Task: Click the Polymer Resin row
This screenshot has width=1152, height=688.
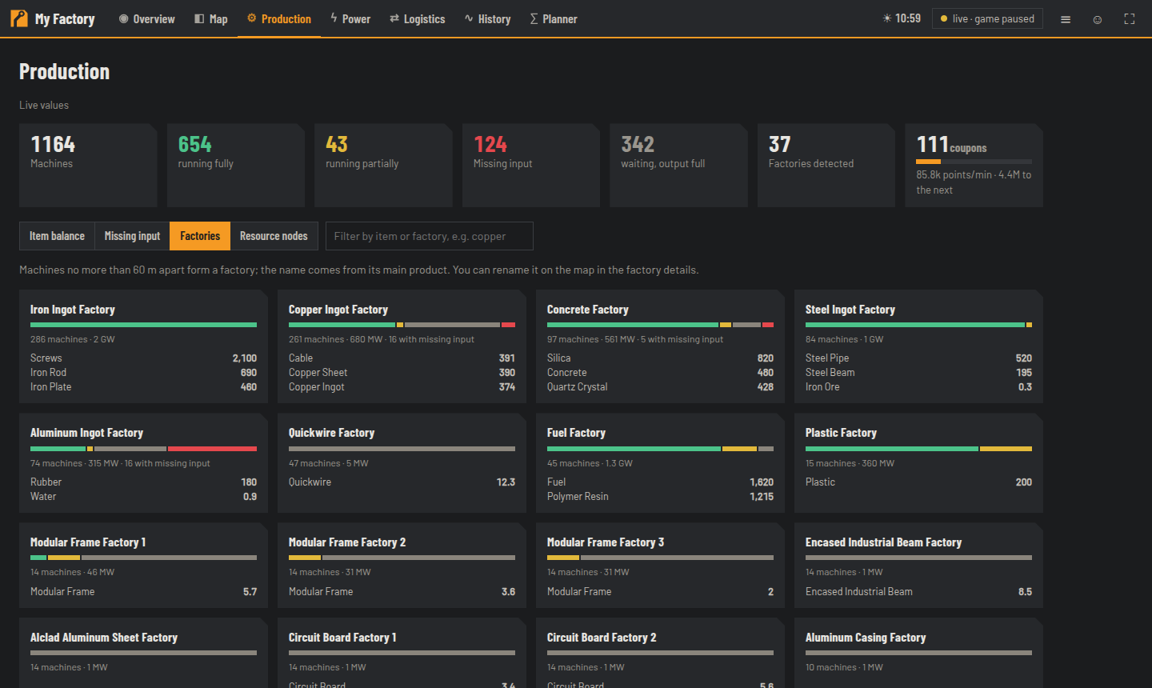Action: (x=660, y=497)
